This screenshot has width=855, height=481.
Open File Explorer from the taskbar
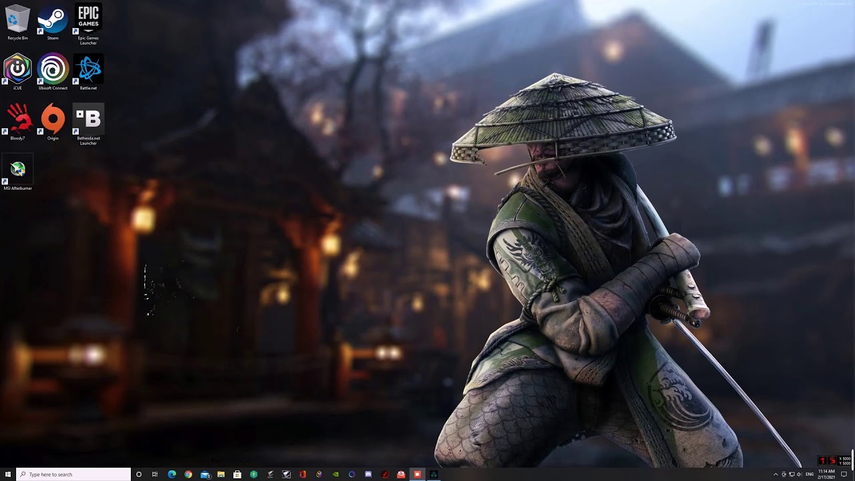(x=221, y=474)
